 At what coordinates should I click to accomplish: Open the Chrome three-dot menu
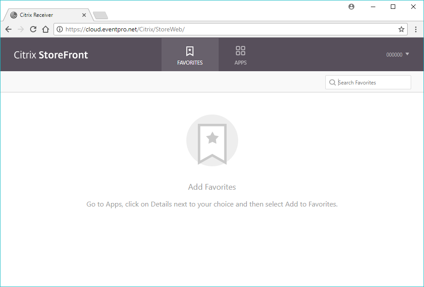click(416, 29)
